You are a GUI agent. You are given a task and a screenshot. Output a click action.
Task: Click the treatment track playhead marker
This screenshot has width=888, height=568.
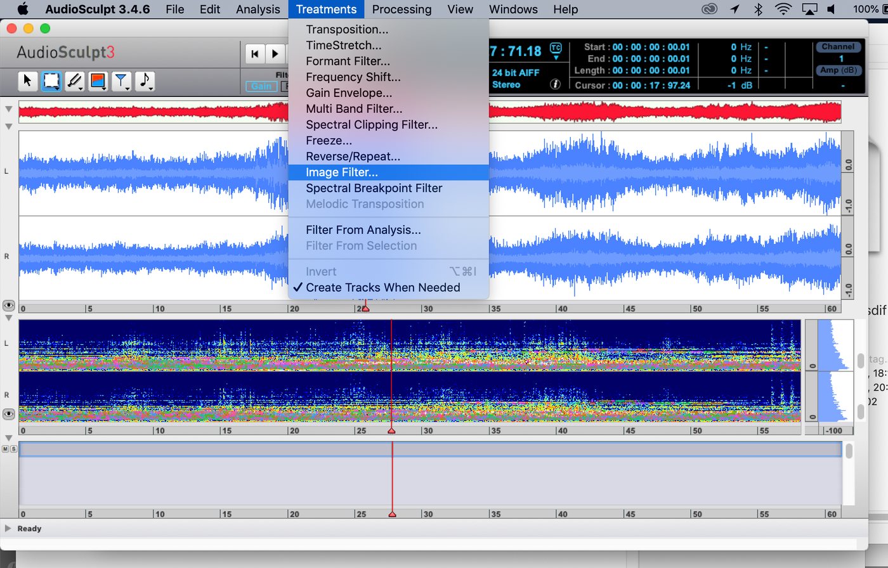click(x=392, y=514)
